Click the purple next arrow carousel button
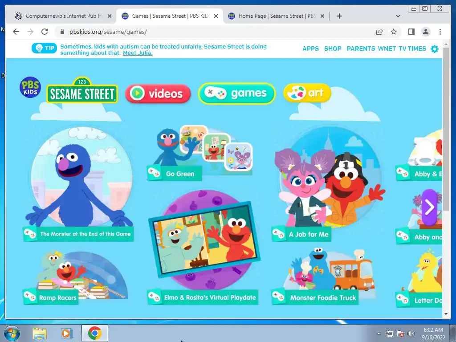The image size is (456, 342). click(x=430, y=208)
